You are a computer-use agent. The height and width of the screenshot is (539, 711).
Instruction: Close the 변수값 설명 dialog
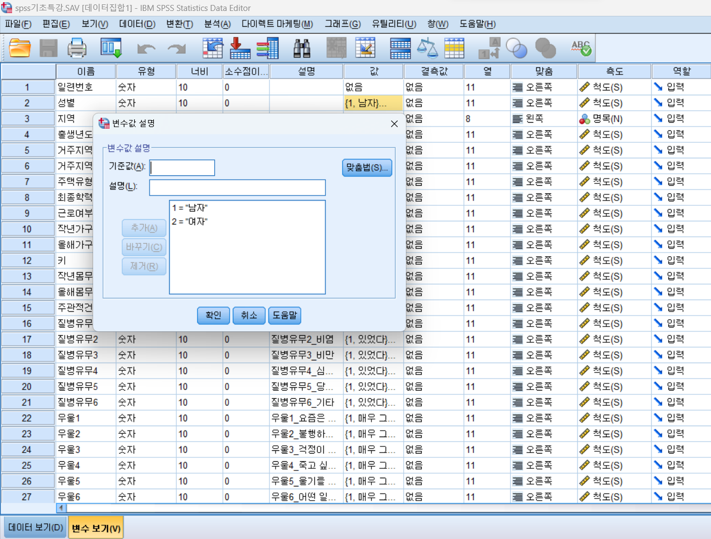(x=394, y=124)
